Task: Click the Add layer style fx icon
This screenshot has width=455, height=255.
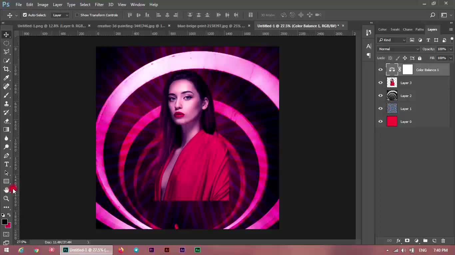Action: (x=398, y=241)
